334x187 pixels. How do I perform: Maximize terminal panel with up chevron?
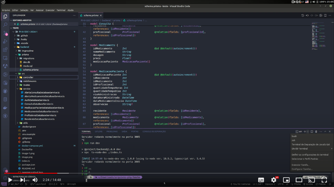pos(325,131)
